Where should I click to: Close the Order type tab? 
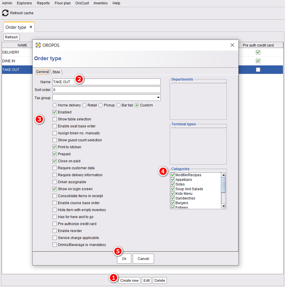(31, 27)
